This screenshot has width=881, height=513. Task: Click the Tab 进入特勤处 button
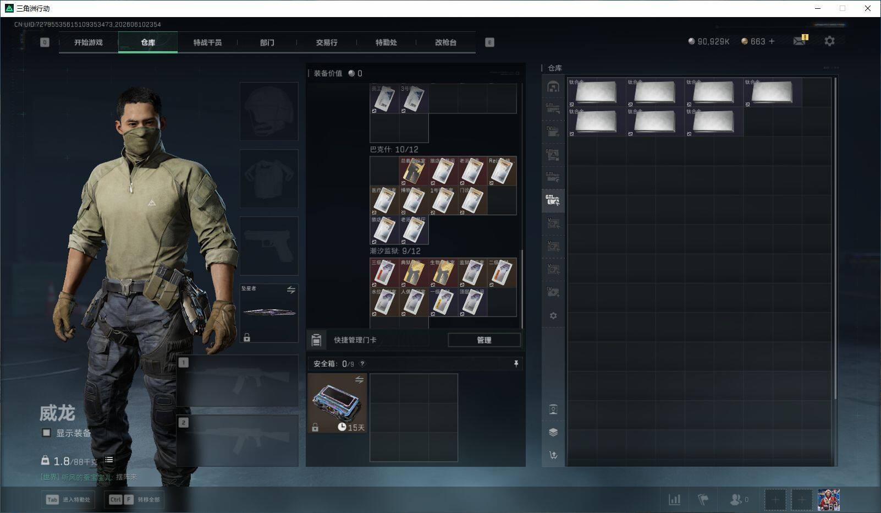68,500
